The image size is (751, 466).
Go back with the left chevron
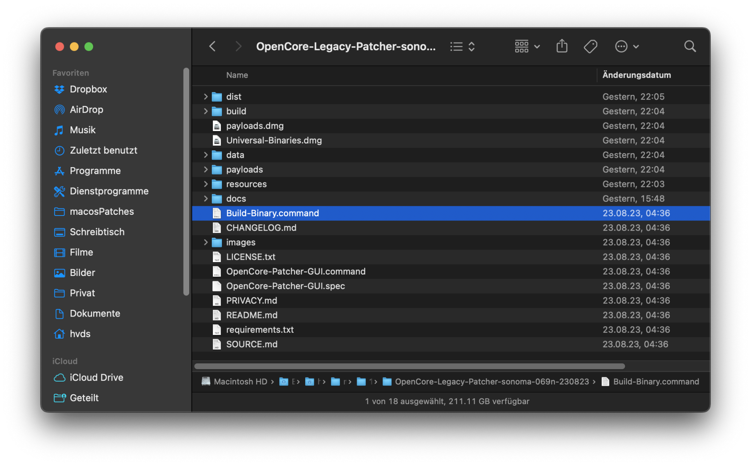(x=213, y=46)
